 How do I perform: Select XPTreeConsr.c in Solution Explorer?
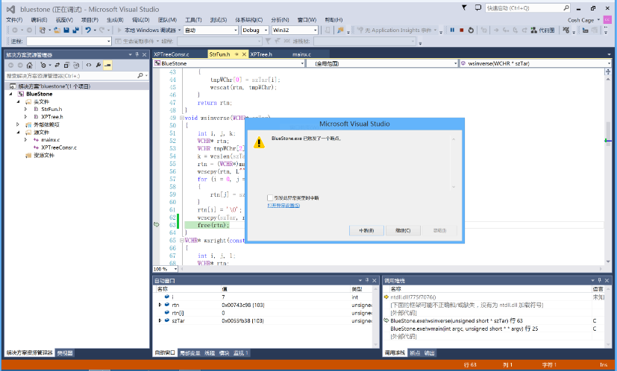pyautogui.click(x=59, y=148)
